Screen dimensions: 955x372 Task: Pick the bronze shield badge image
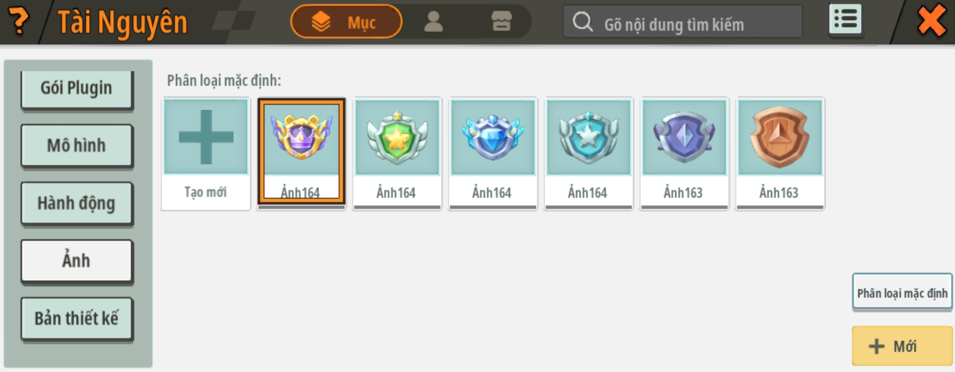[x=780, y=153]
